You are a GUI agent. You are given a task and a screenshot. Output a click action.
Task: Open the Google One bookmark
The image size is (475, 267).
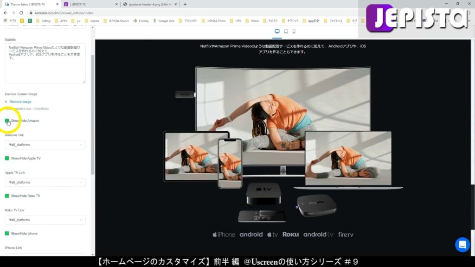[x=164, y=21]
